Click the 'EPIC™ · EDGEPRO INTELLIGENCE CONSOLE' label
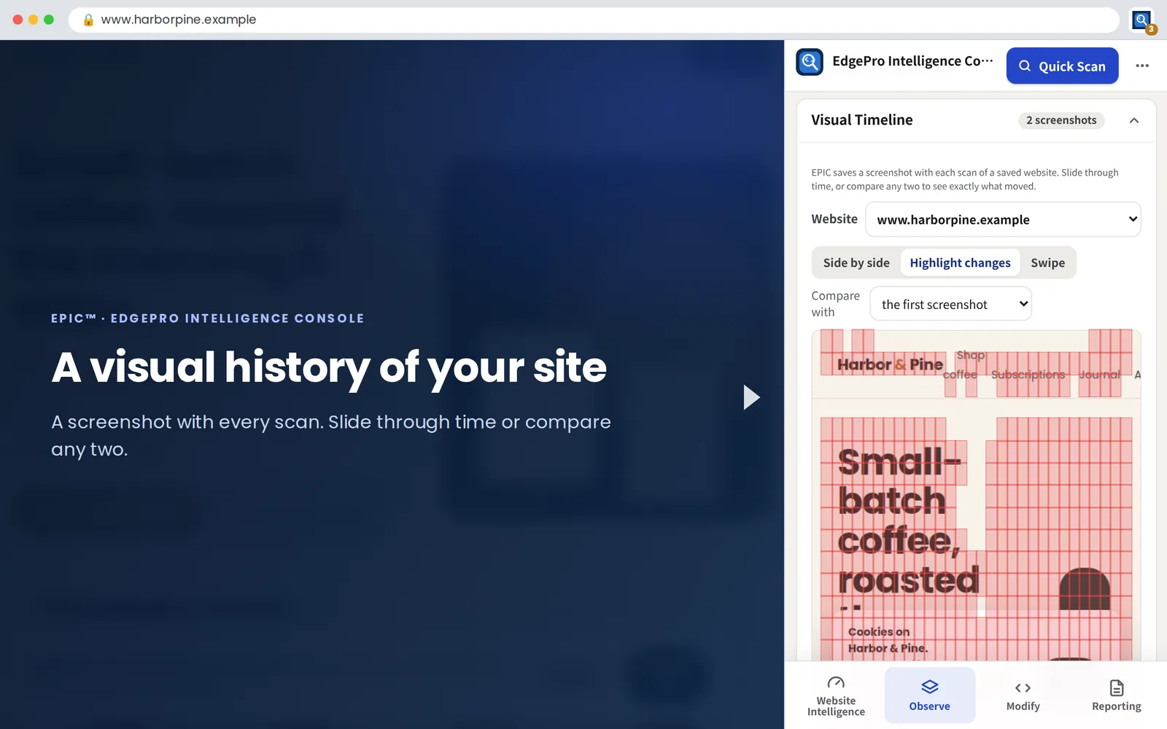 tap(208, 319)
